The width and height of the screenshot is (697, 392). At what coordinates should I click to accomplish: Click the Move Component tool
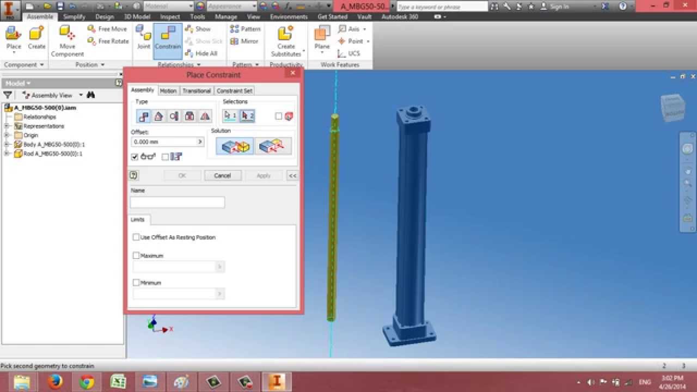[68, 41]
